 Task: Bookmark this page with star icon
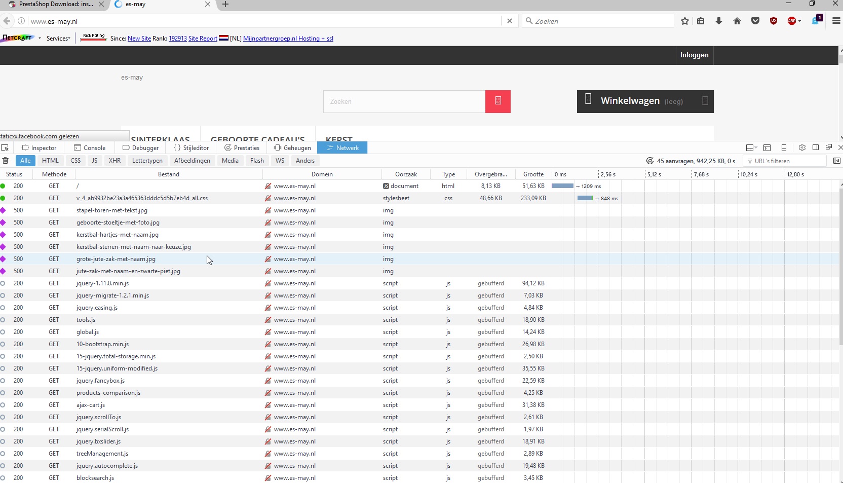tap(685, 21)
